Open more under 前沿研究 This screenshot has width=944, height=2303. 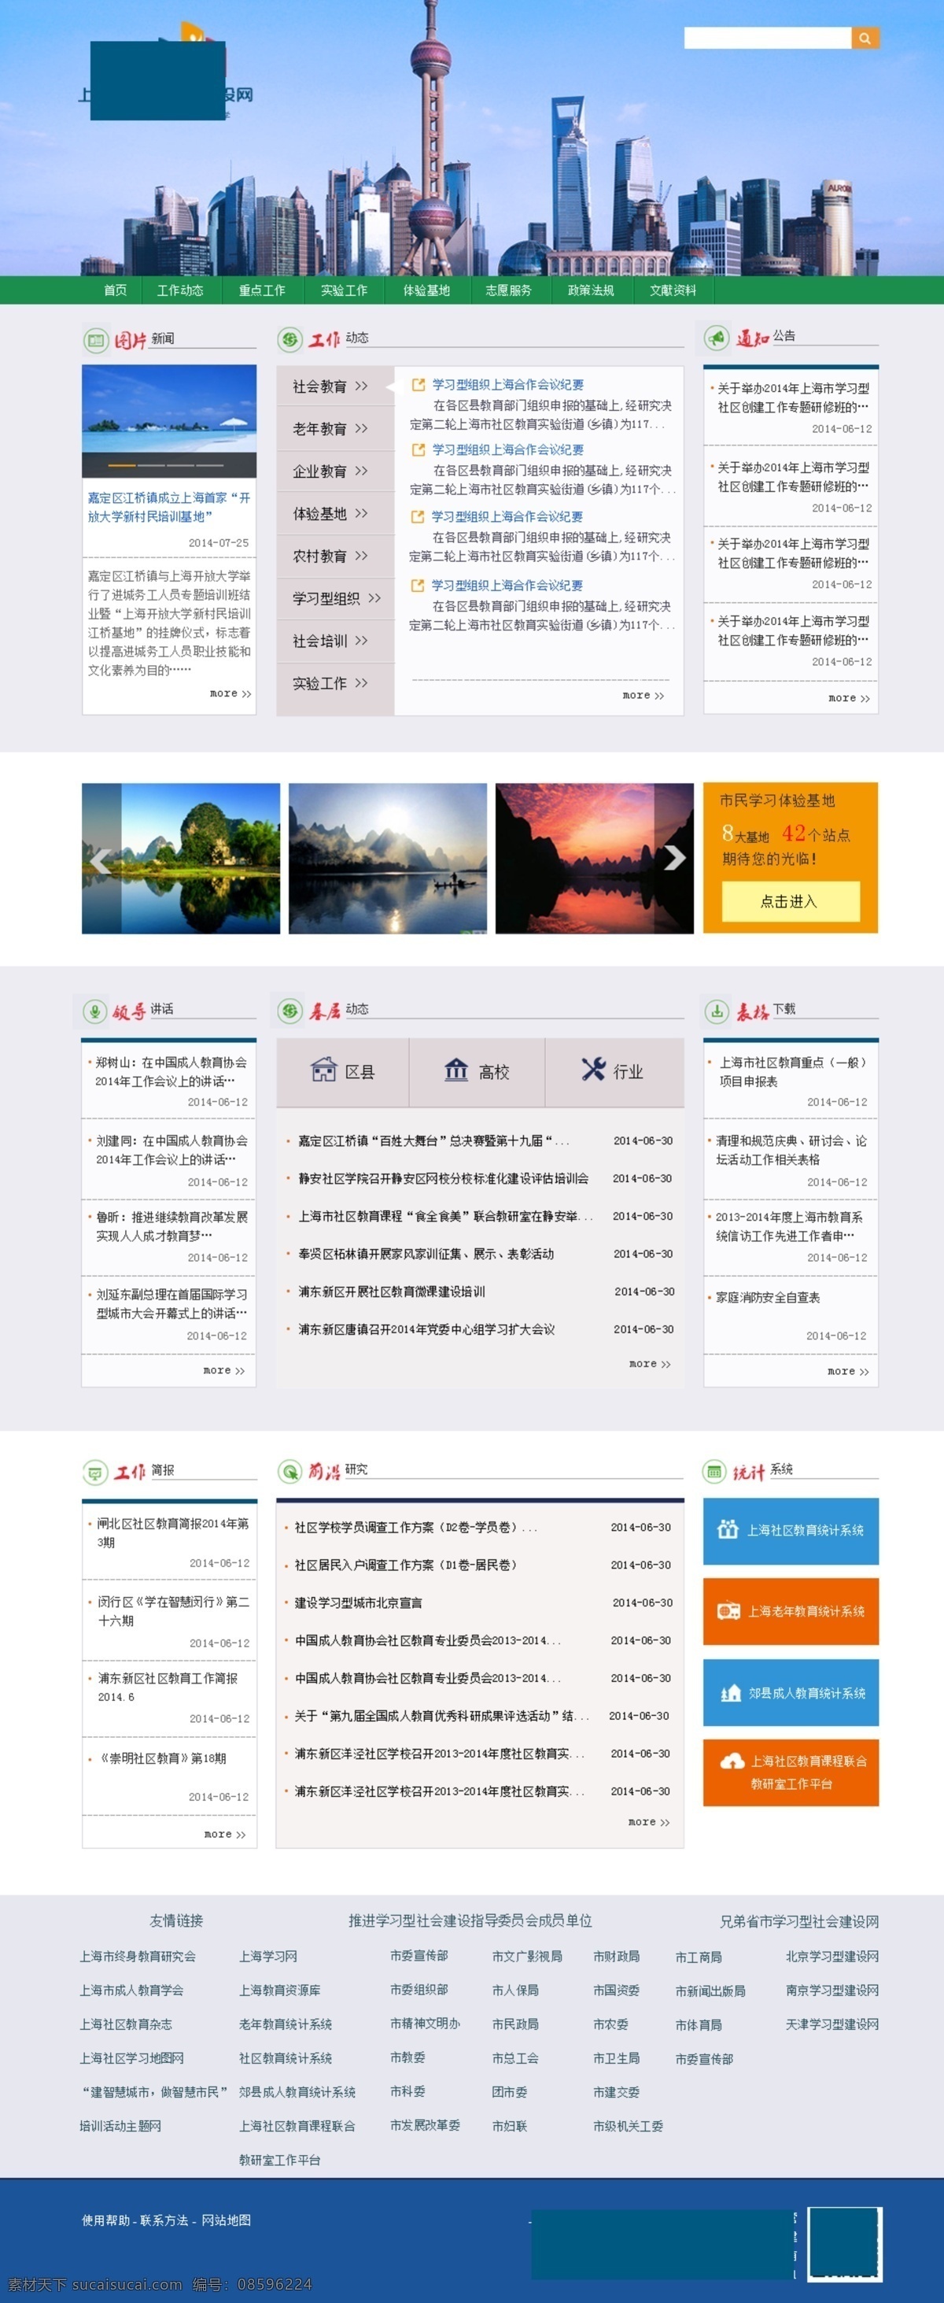click(649, 1822)
